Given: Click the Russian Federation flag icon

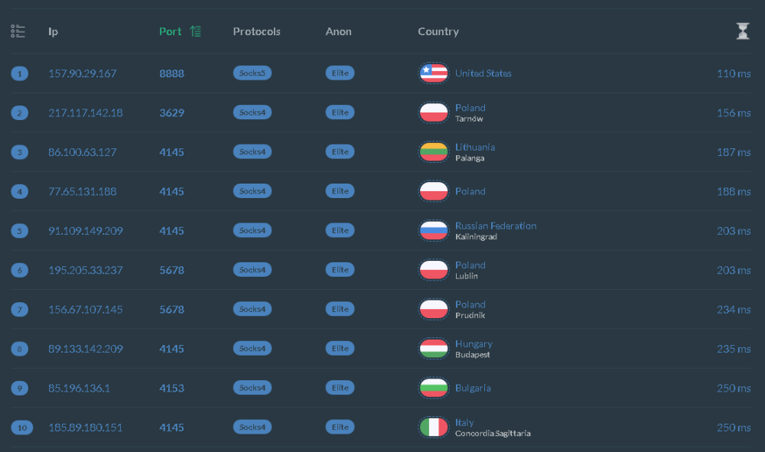Looking at the screenshot, I should click(434, 230).
